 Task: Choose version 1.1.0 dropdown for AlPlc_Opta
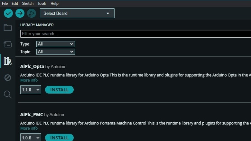(x=31, y=90)
